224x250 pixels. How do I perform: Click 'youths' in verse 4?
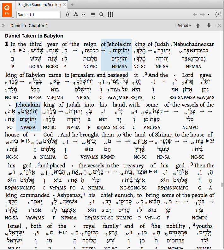tap(204, 226)
